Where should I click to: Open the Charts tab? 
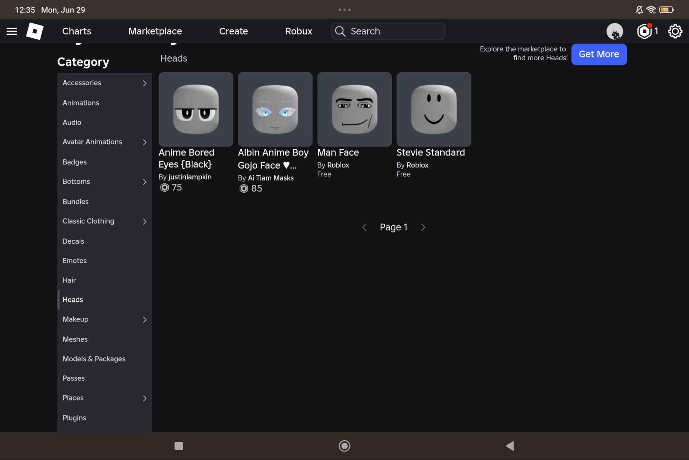(x=77, y=31)
